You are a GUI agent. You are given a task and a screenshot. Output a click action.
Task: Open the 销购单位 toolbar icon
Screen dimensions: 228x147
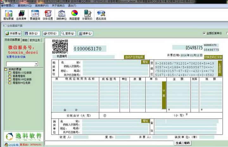[61, 15]
